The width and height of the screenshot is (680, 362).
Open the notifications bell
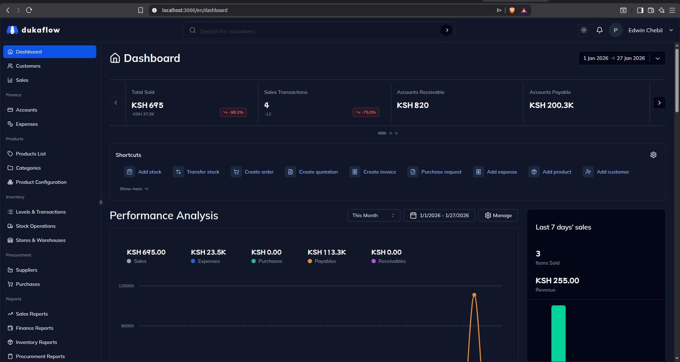(x=600, y=30)
